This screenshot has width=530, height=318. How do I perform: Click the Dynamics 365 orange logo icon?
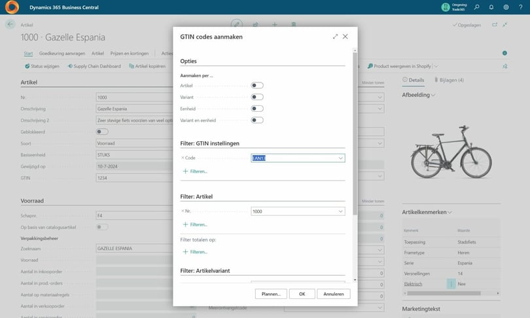pyautogui.click(x=12, y=7)
